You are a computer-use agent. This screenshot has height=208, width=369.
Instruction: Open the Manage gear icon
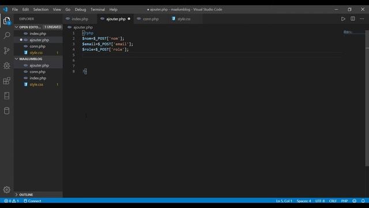tap(6, 190)
